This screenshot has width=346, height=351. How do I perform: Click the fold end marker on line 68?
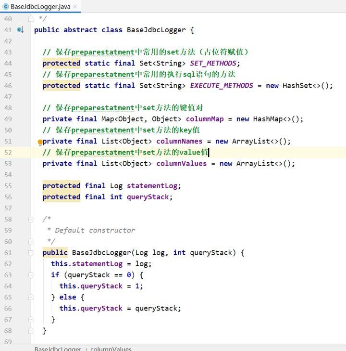click(x=31, y=330)
